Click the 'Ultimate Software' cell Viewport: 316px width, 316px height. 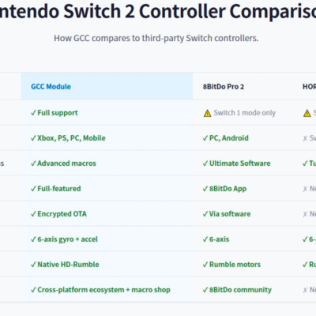[243, 163]
